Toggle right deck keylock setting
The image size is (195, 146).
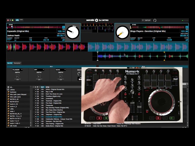tap(139, 40)
